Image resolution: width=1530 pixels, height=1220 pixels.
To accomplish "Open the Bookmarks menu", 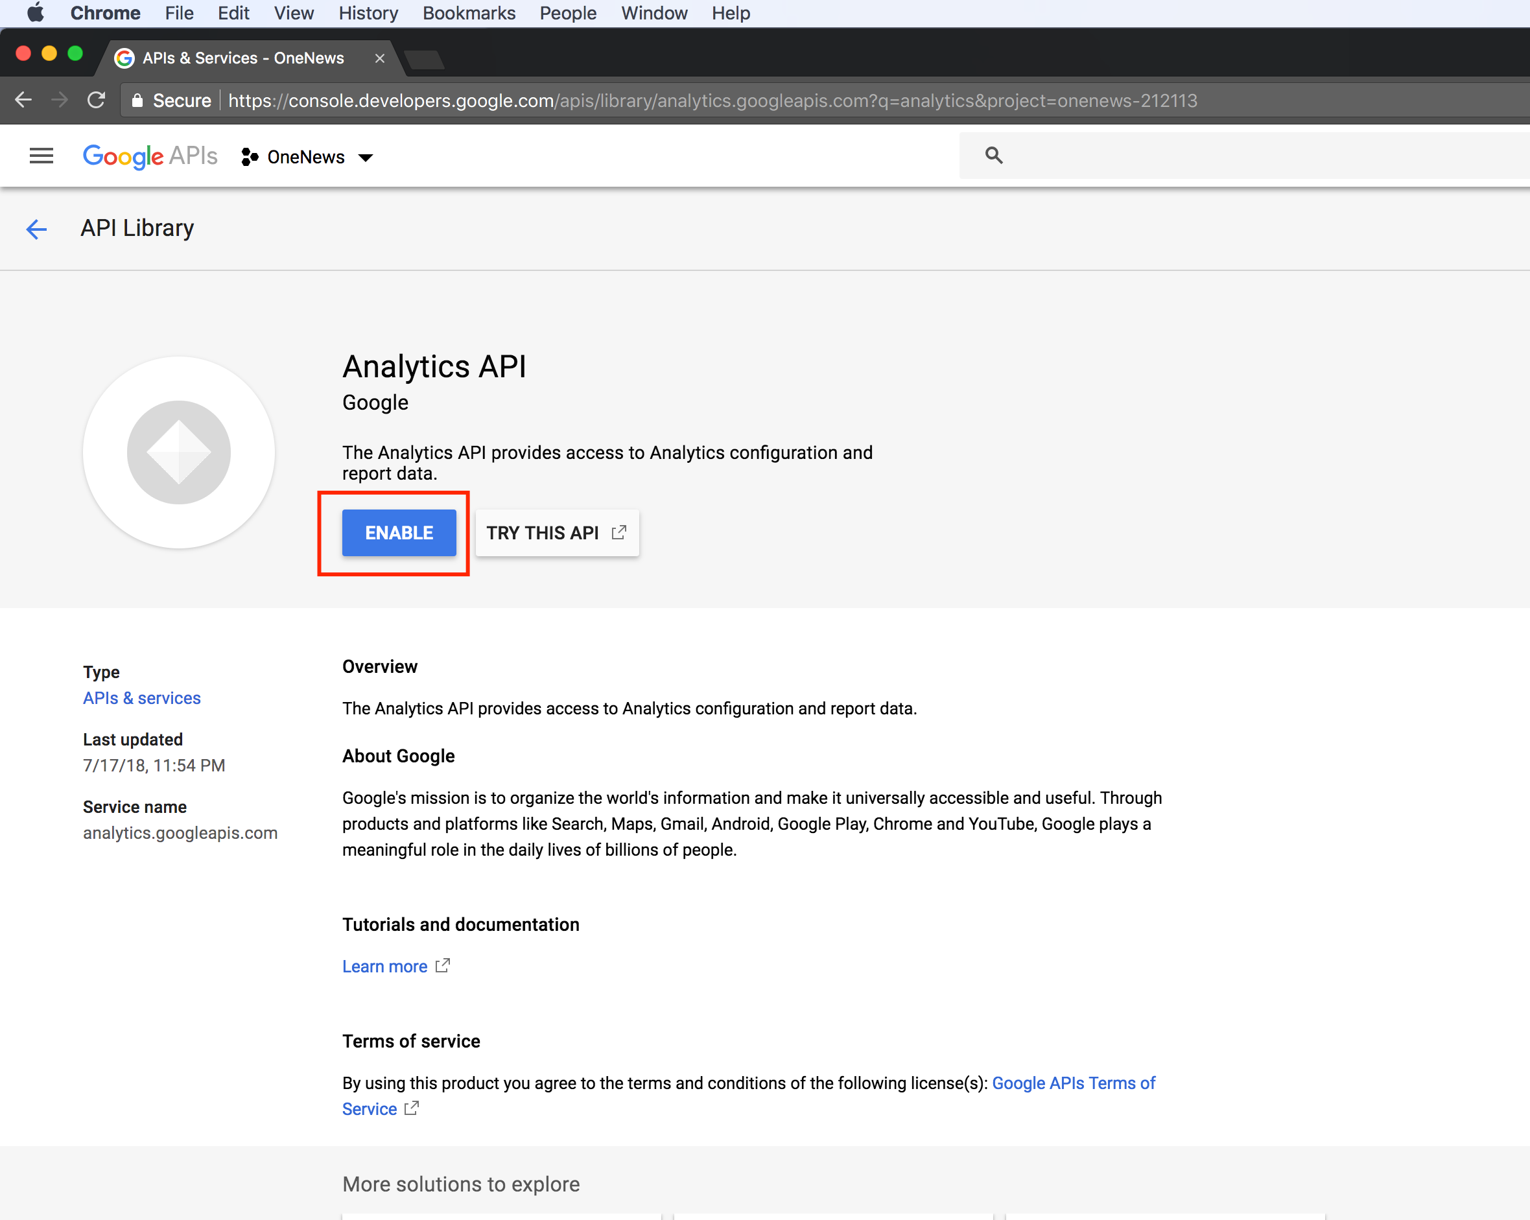I will point(468,13).
